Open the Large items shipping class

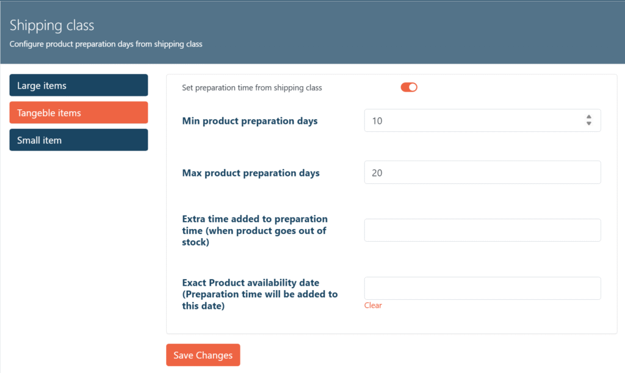(x=79, y=85)
